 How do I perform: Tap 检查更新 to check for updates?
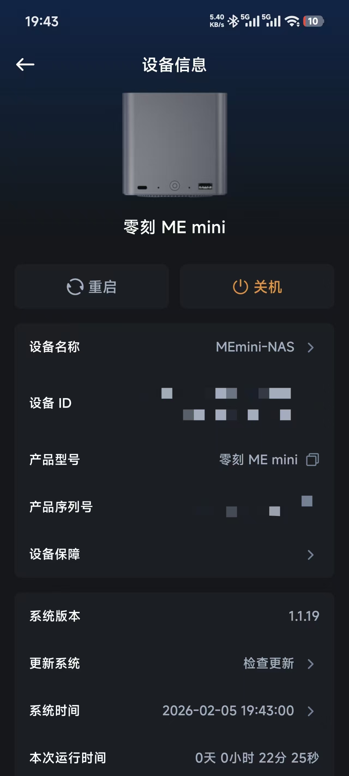pyautogui.click(x=268, y=663)
